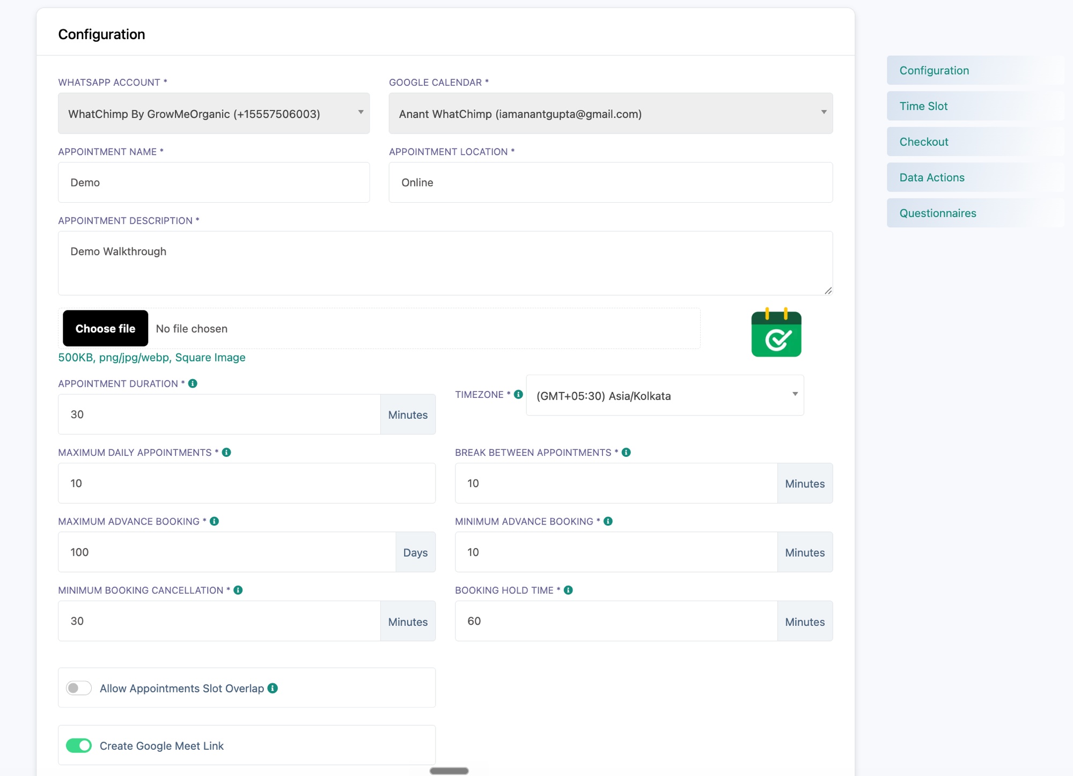1073x776 pixels.
Task: Open the Google Calendar dropdown
Action: [x=611, y=113]
